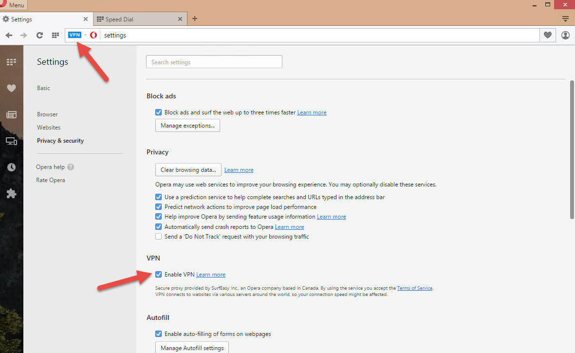The width and height of the screenshot is (575, 353).
Task: Open the tab menu icon at the tab bar's end
Action: click(565, 19)
